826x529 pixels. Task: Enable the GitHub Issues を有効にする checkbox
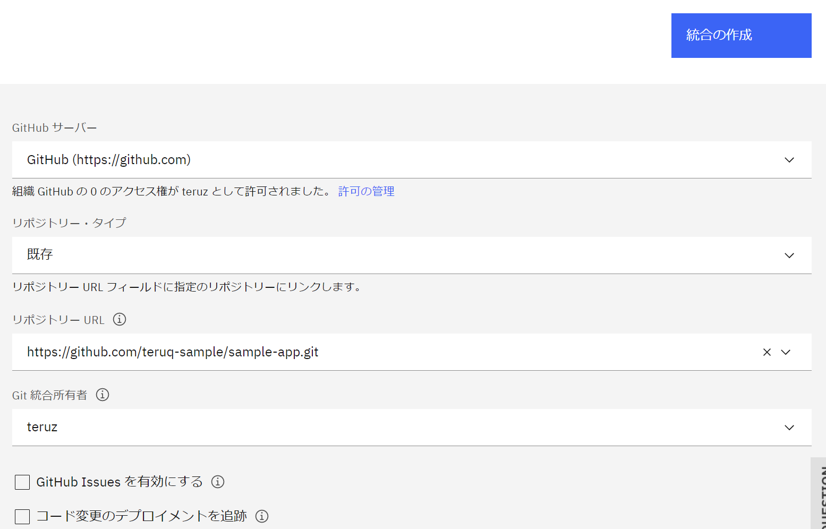coord(22,482)
